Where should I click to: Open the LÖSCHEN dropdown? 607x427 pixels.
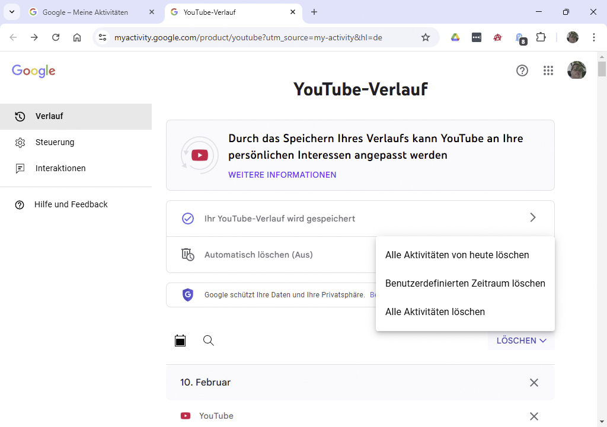click(520, 341)
